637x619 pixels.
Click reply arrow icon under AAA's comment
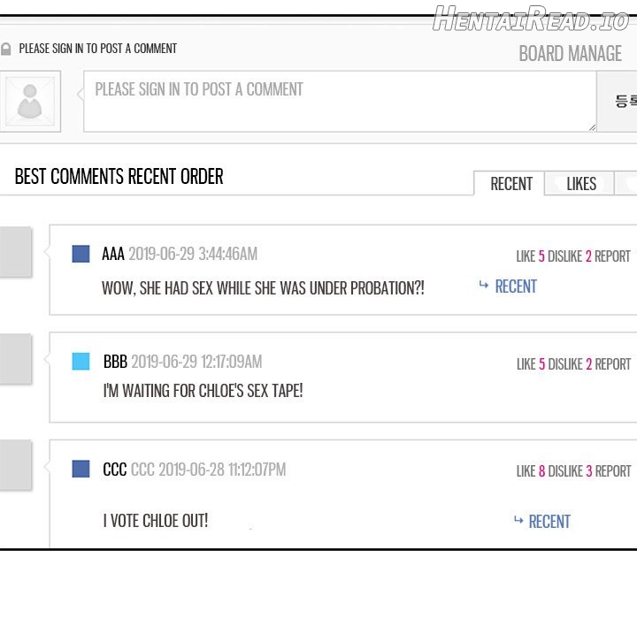484,286
